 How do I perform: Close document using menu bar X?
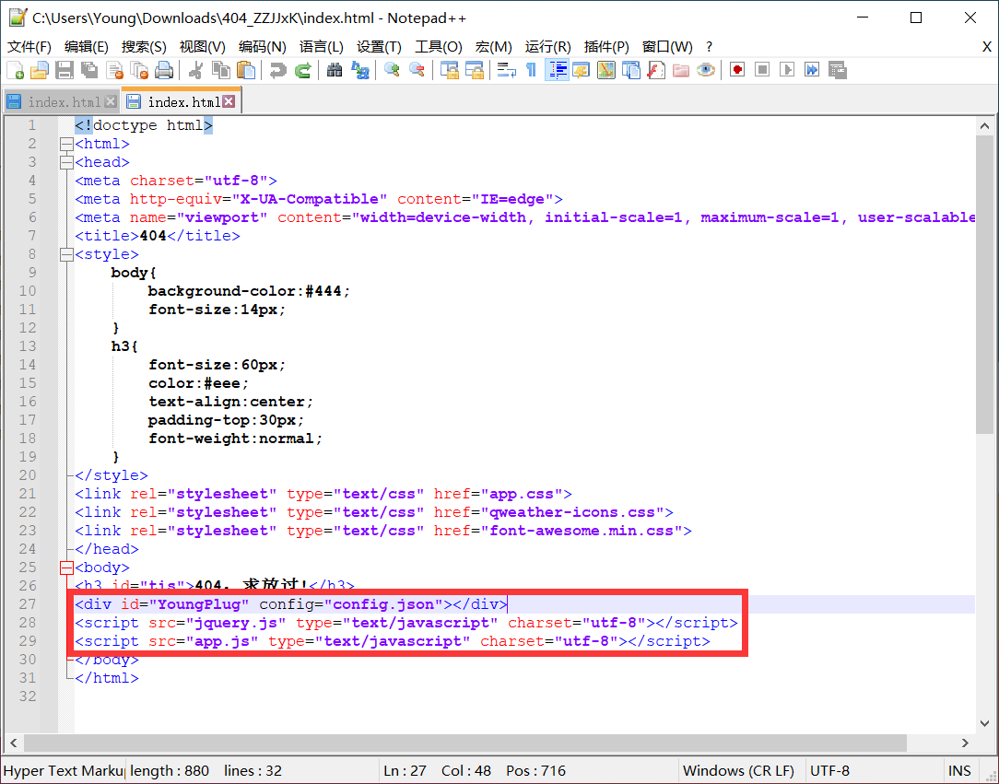(x=986, y=47)
